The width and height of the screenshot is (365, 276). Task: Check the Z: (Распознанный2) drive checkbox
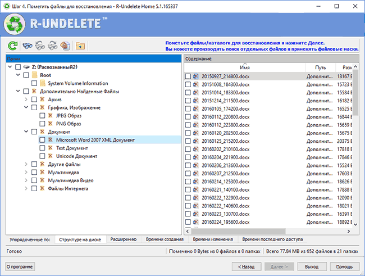click(18, 67)
